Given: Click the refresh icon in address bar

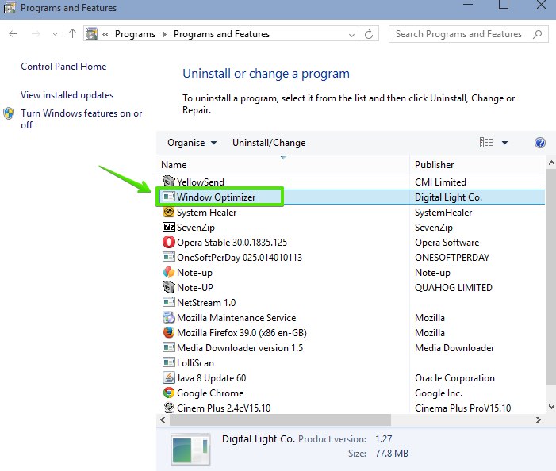Looking at the screenshot, I should point(369,34).
